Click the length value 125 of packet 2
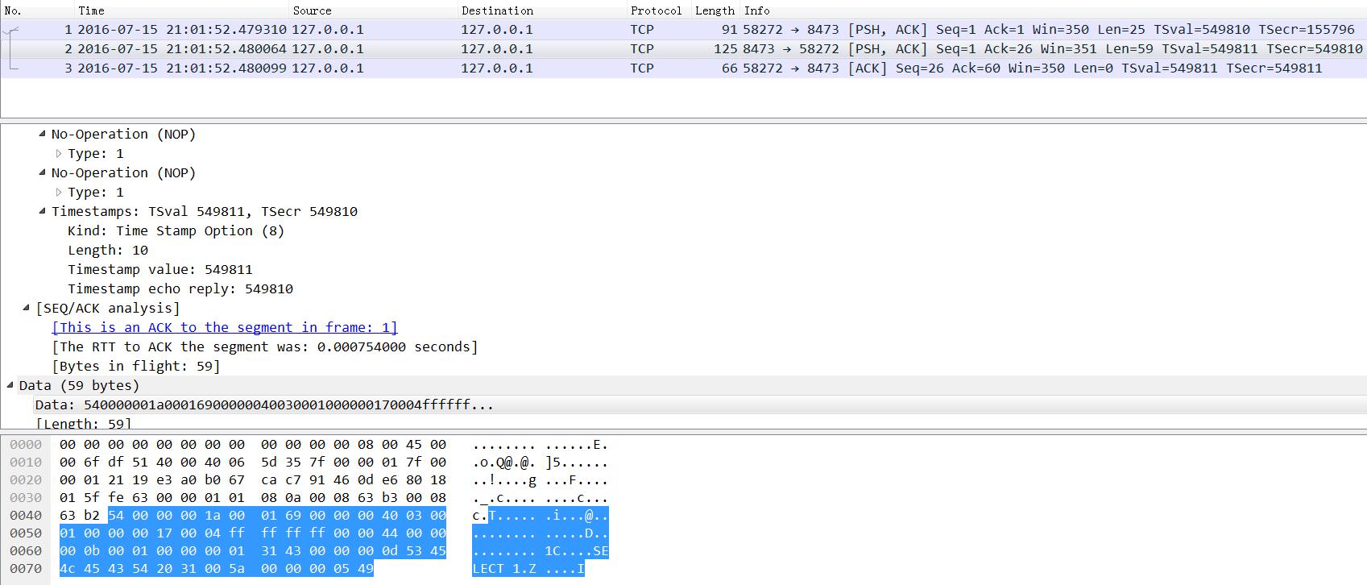 (725, 49)
